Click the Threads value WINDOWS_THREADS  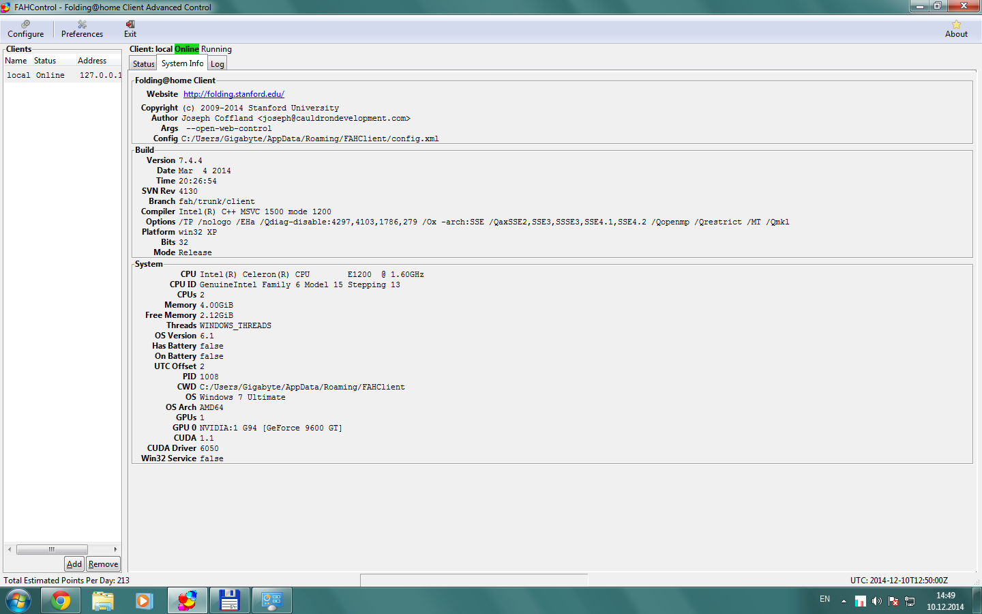click(235, 326)
